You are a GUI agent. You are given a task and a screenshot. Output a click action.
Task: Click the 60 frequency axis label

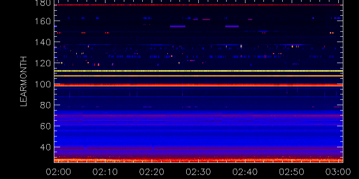point(45,126)
